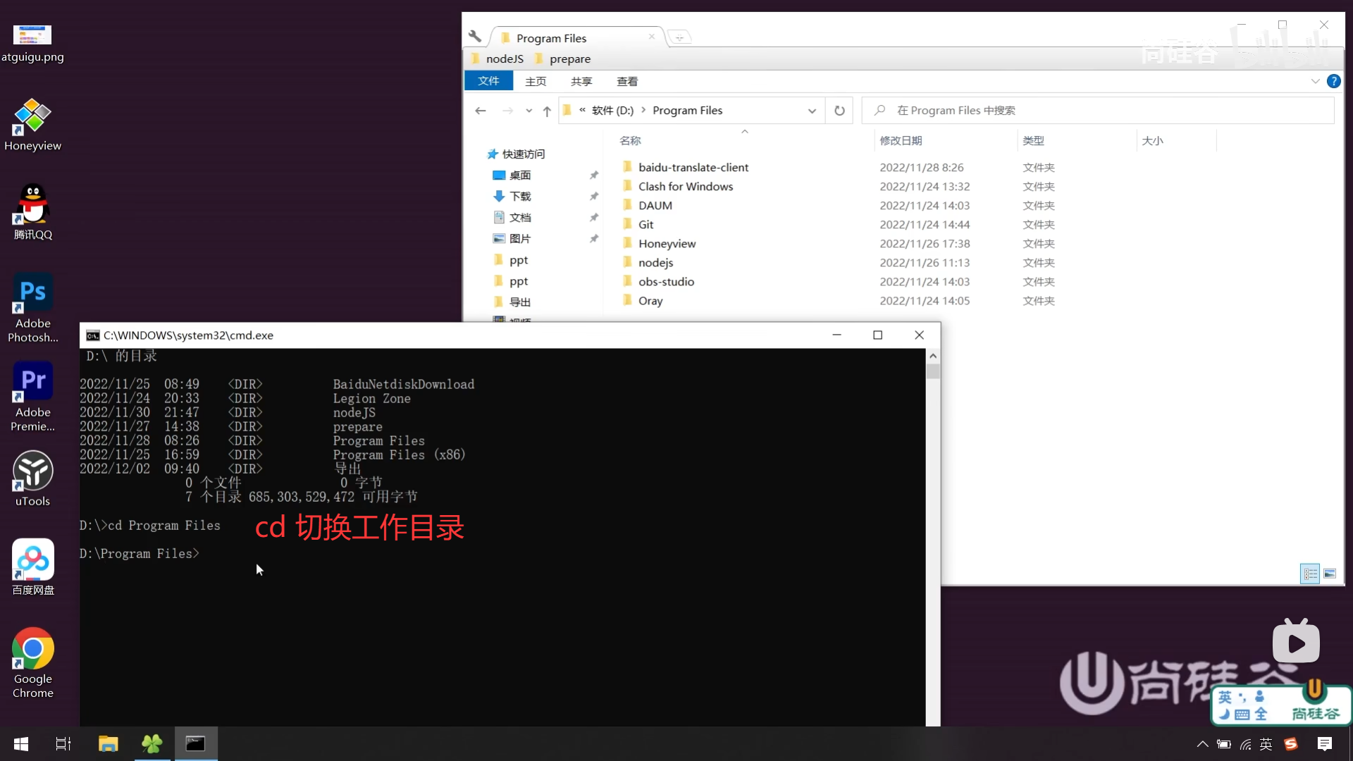The height and width of the screenshot is (761, 1353).
Task: Expand the Explorer ribbon chevron
Action: (1315, 81)
